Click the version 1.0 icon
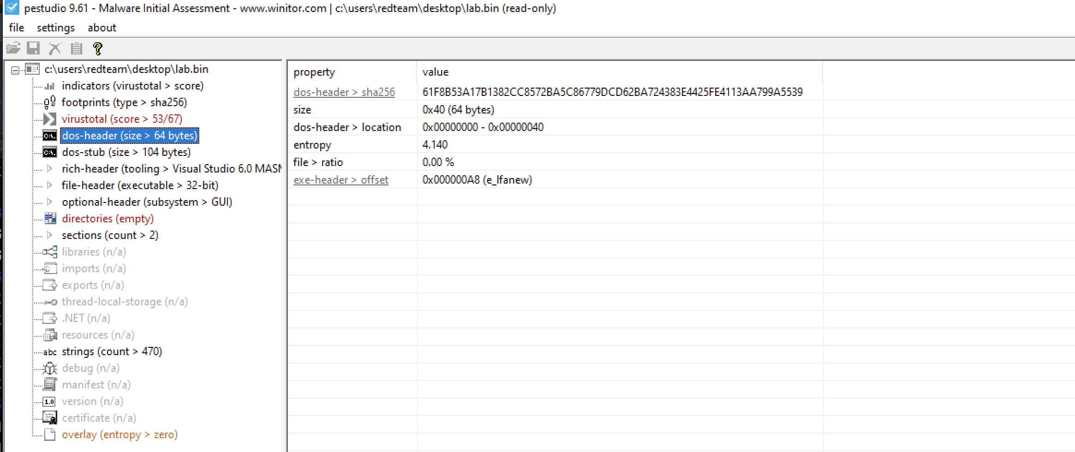This screenshot has height=452, width=1075. (49, 401)
